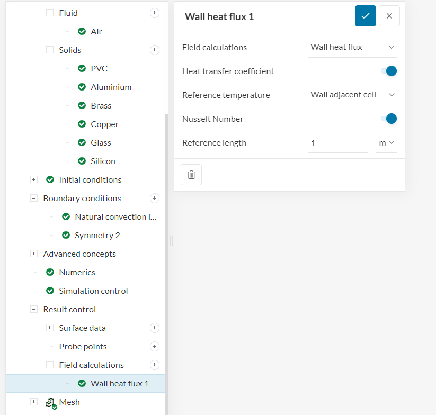Add Field calculations item with plus icon
Image resolution: width=436 pixels, height=415 pixels.
pyautogui.click(x=155, y=365)
